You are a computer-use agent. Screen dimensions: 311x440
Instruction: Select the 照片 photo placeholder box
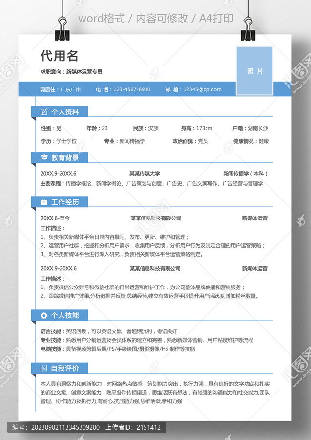pyautogui.click(x=255, y=71)
